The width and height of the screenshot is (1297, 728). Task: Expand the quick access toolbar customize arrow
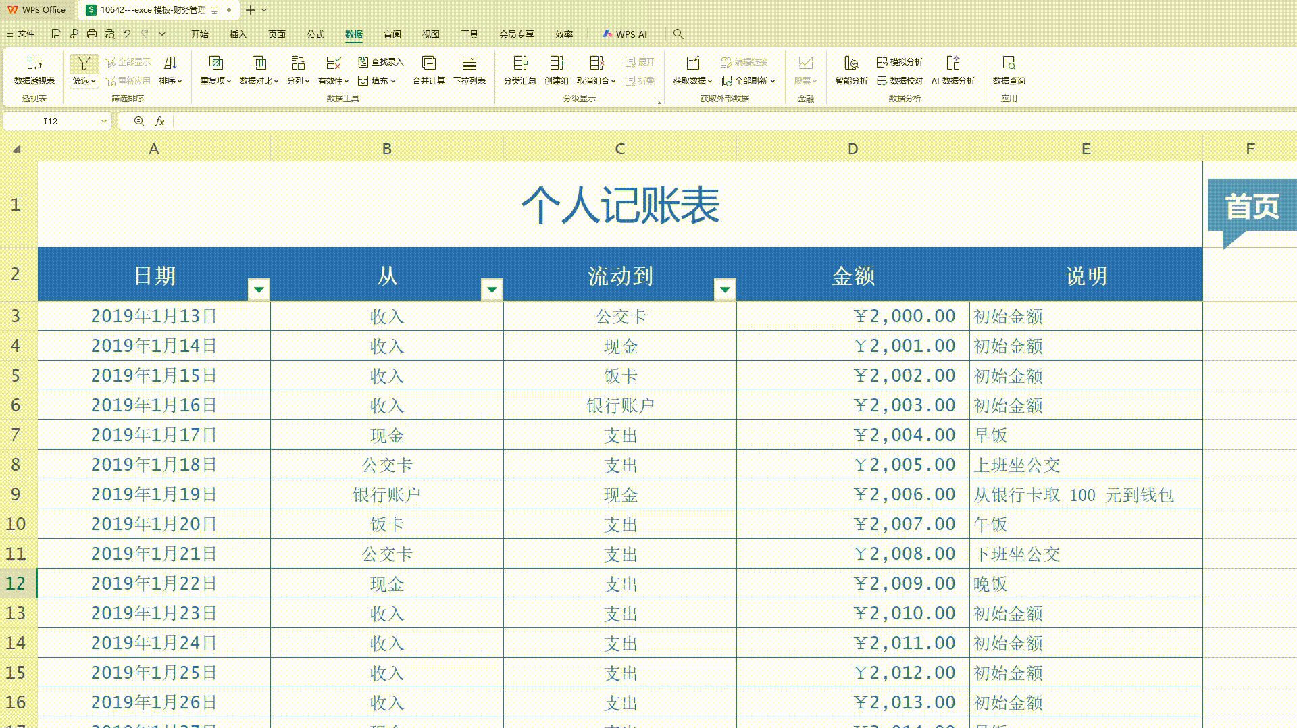[162, 34]
